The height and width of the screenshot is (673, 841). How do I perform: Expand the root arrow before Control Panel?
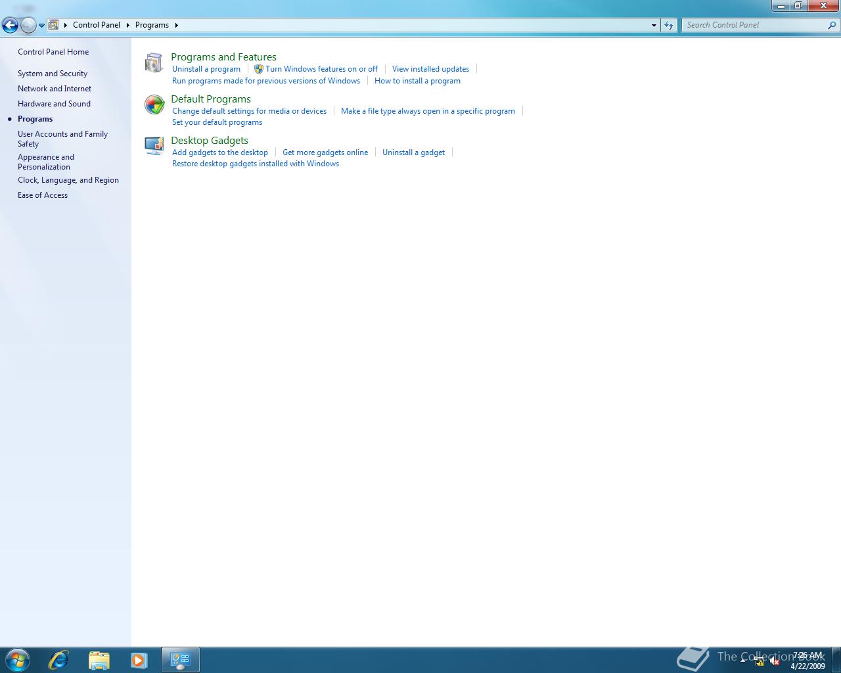[x=66, y=25]
